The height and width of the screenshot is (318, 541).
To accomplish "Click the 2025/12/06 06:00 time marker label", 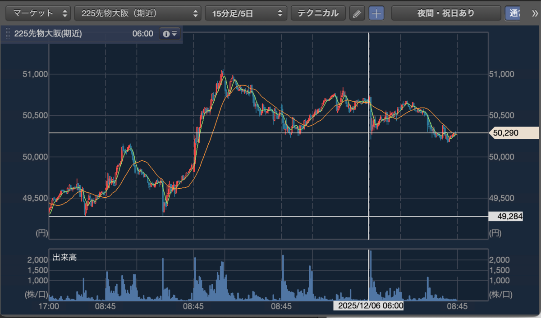I will pyautogui.click(x=369, y=306).
